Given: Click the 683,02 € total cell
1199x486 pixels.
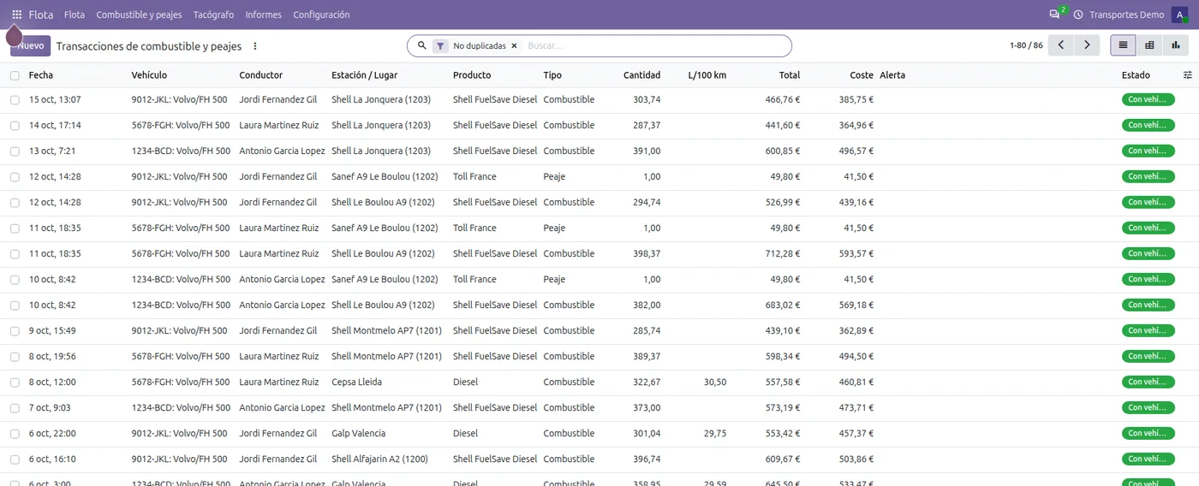Looking at the screenshot, I should 783,305.
